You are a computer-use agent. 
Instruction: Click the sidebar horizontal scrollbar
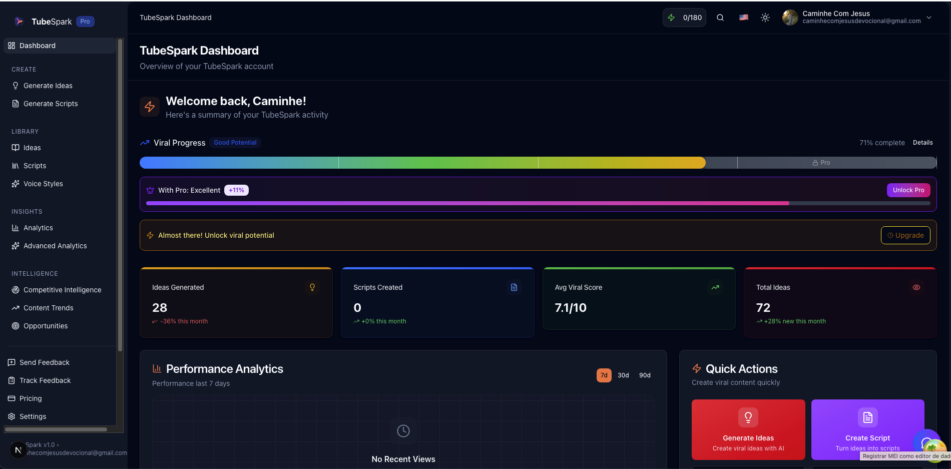pos(56,429)
